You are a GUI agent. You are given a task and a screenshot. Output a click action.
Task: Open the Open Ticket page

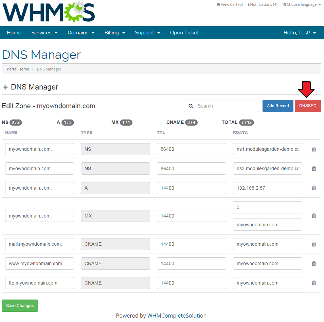[x=184, y=33]
